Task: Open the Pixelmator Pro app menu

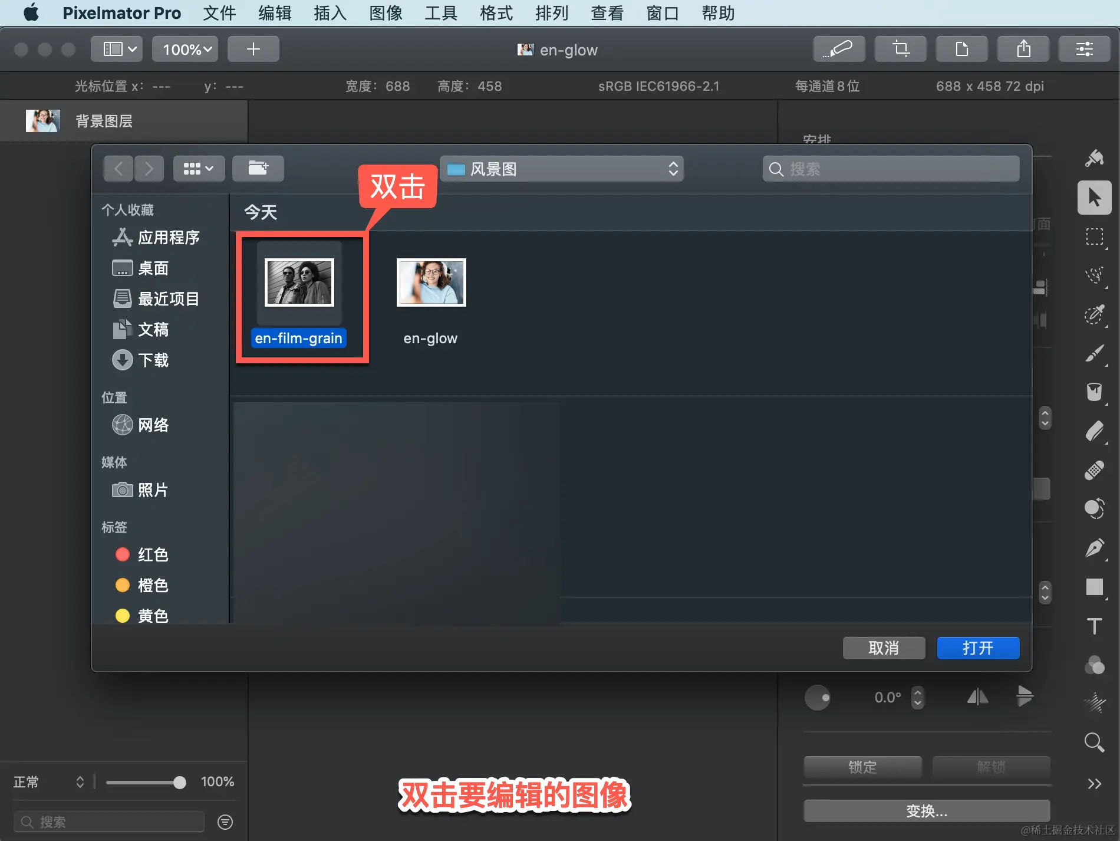Action: coord(121,13)
